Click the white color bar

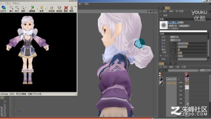point(183,31)
